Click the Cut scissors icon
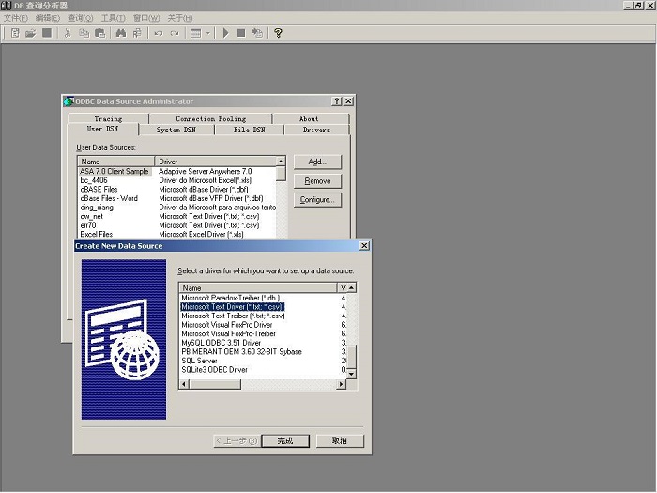The image size is (657, 493). 68,33
